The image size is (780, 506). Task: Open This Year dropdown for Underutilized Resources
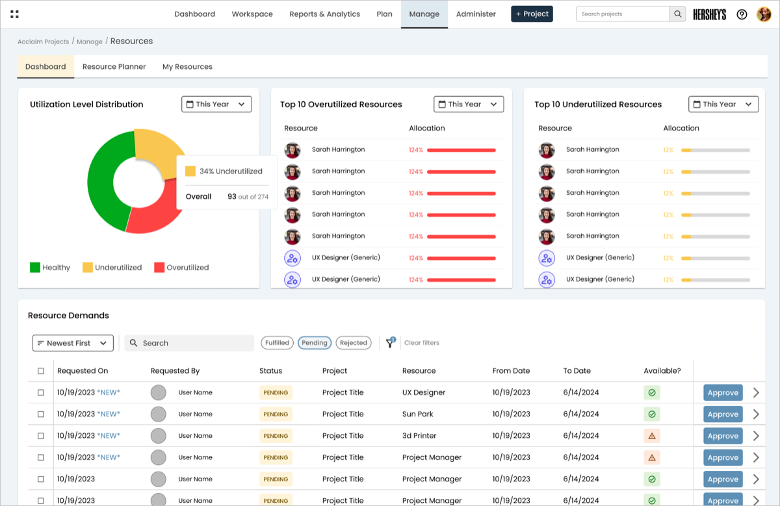tap(723, 104)
